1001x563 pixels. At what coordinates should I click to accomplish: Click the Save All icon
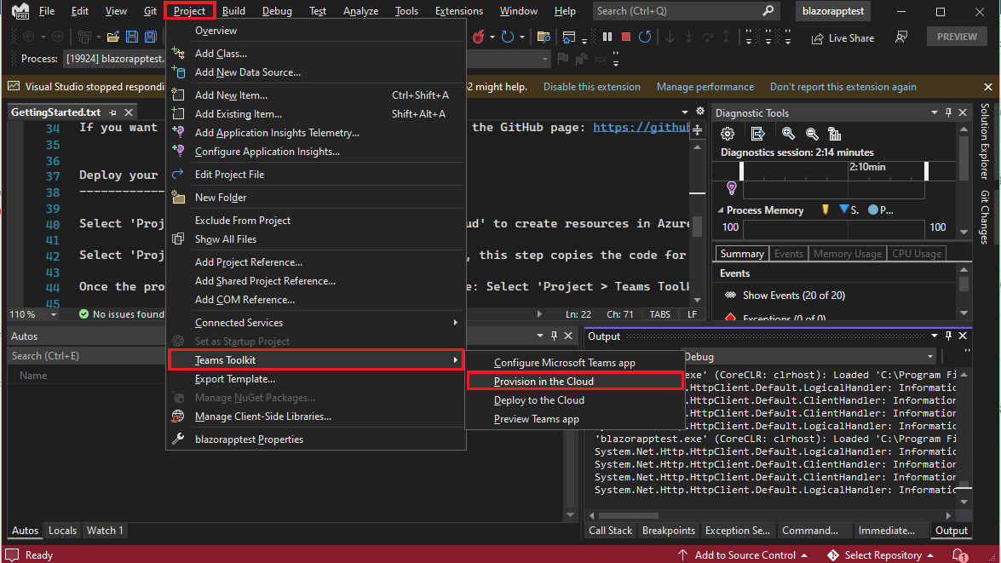click(x=151, y=37)
